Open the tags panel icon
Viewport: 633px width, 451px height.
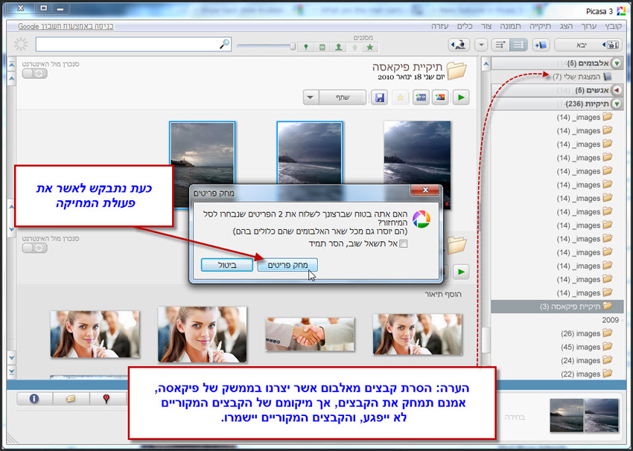point(70,399)
